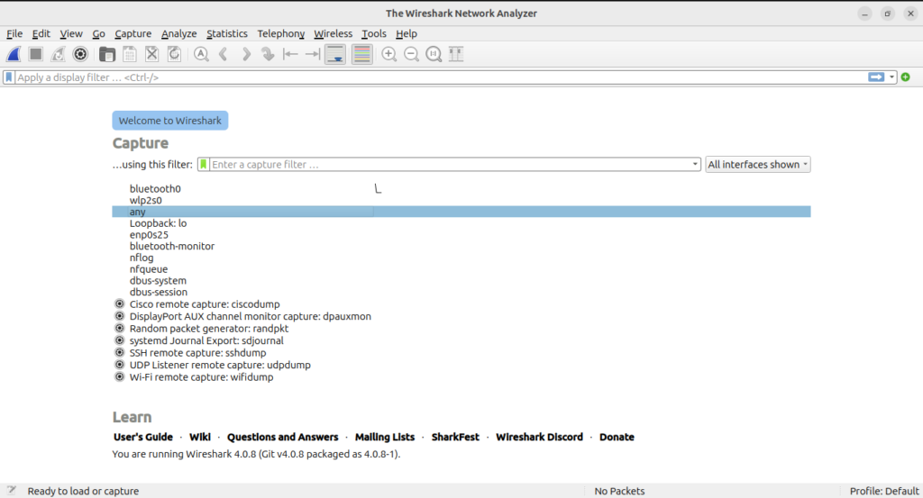Viewport: 923px width, 498px height.
Task: Click display filter bookmark icon
Action: click(9, 77)
